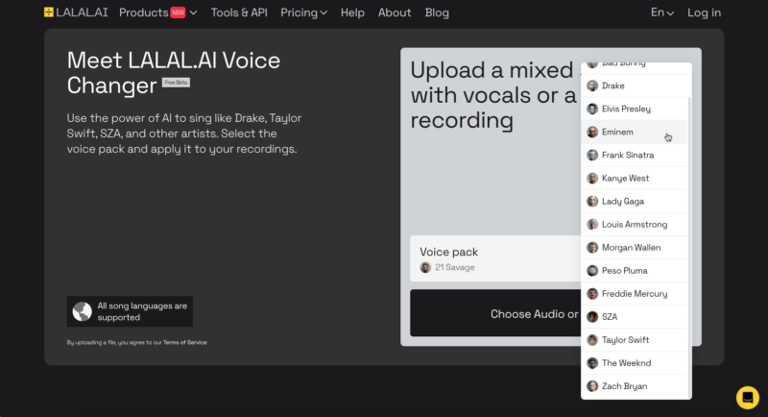The width and height of the screenshot is (768, 417).
Task: Open the Terms of Service link
Action: tap(184, 342)
